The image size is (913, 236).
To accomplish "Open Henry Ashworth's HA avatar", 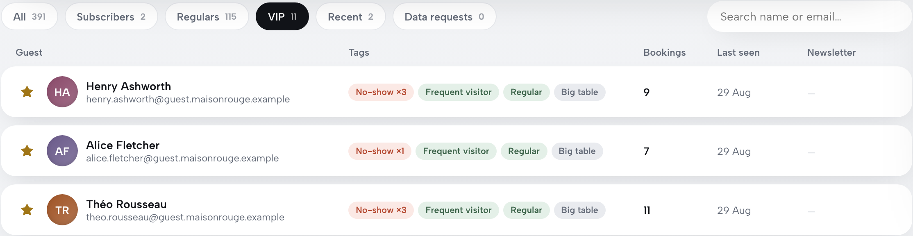I will (62, 92).
